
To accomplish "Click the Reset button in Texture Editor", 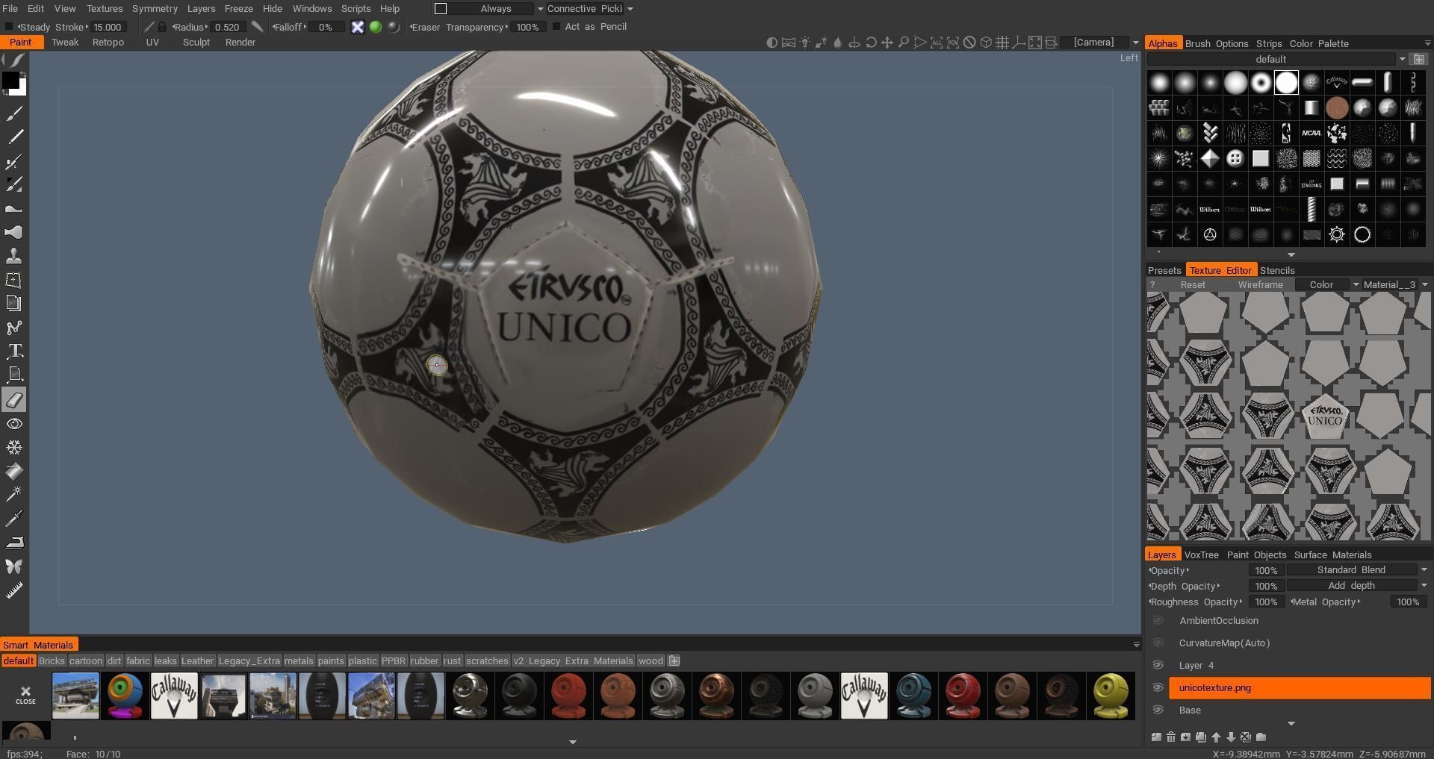I will click(x=1193, y=285).
